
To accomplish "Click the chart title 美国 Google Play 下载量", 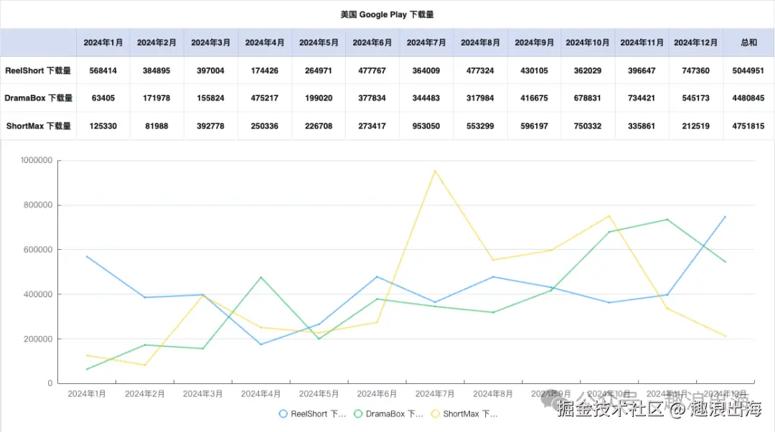I will [387, 14].
